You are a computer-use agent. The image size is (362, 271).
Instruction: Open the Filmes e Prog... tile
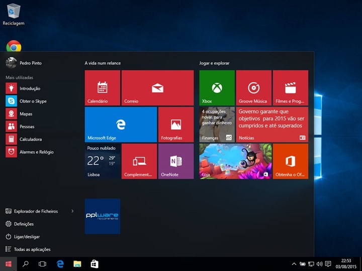[x=291, y=88]
